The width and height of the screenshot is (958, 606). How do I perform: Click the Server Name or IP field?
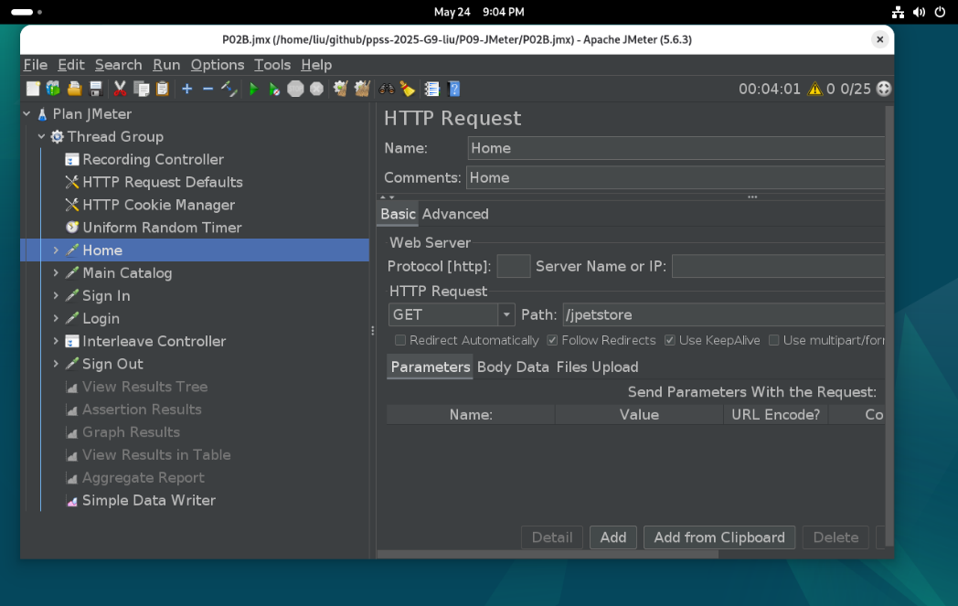777,266
